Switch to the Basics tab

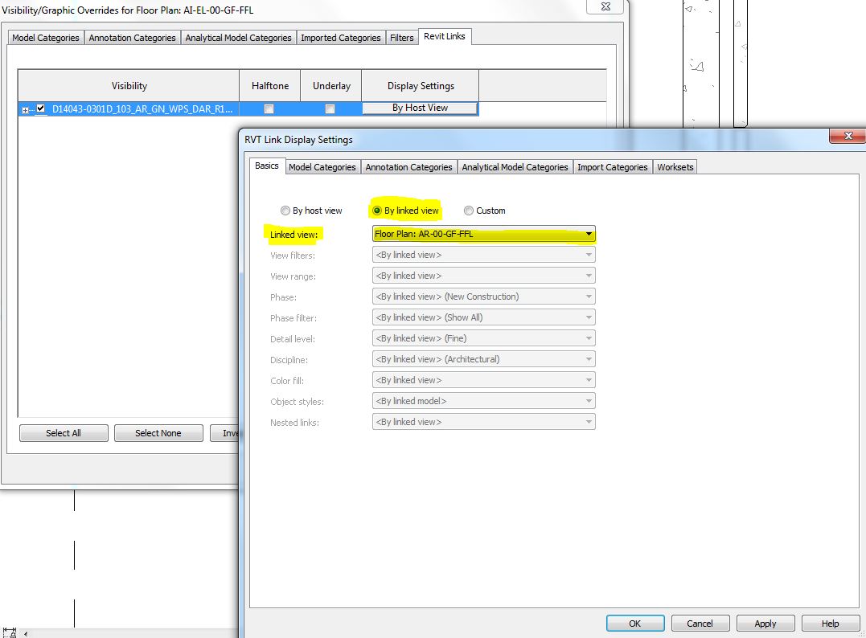pyautogui.click(x=266, y=166)
